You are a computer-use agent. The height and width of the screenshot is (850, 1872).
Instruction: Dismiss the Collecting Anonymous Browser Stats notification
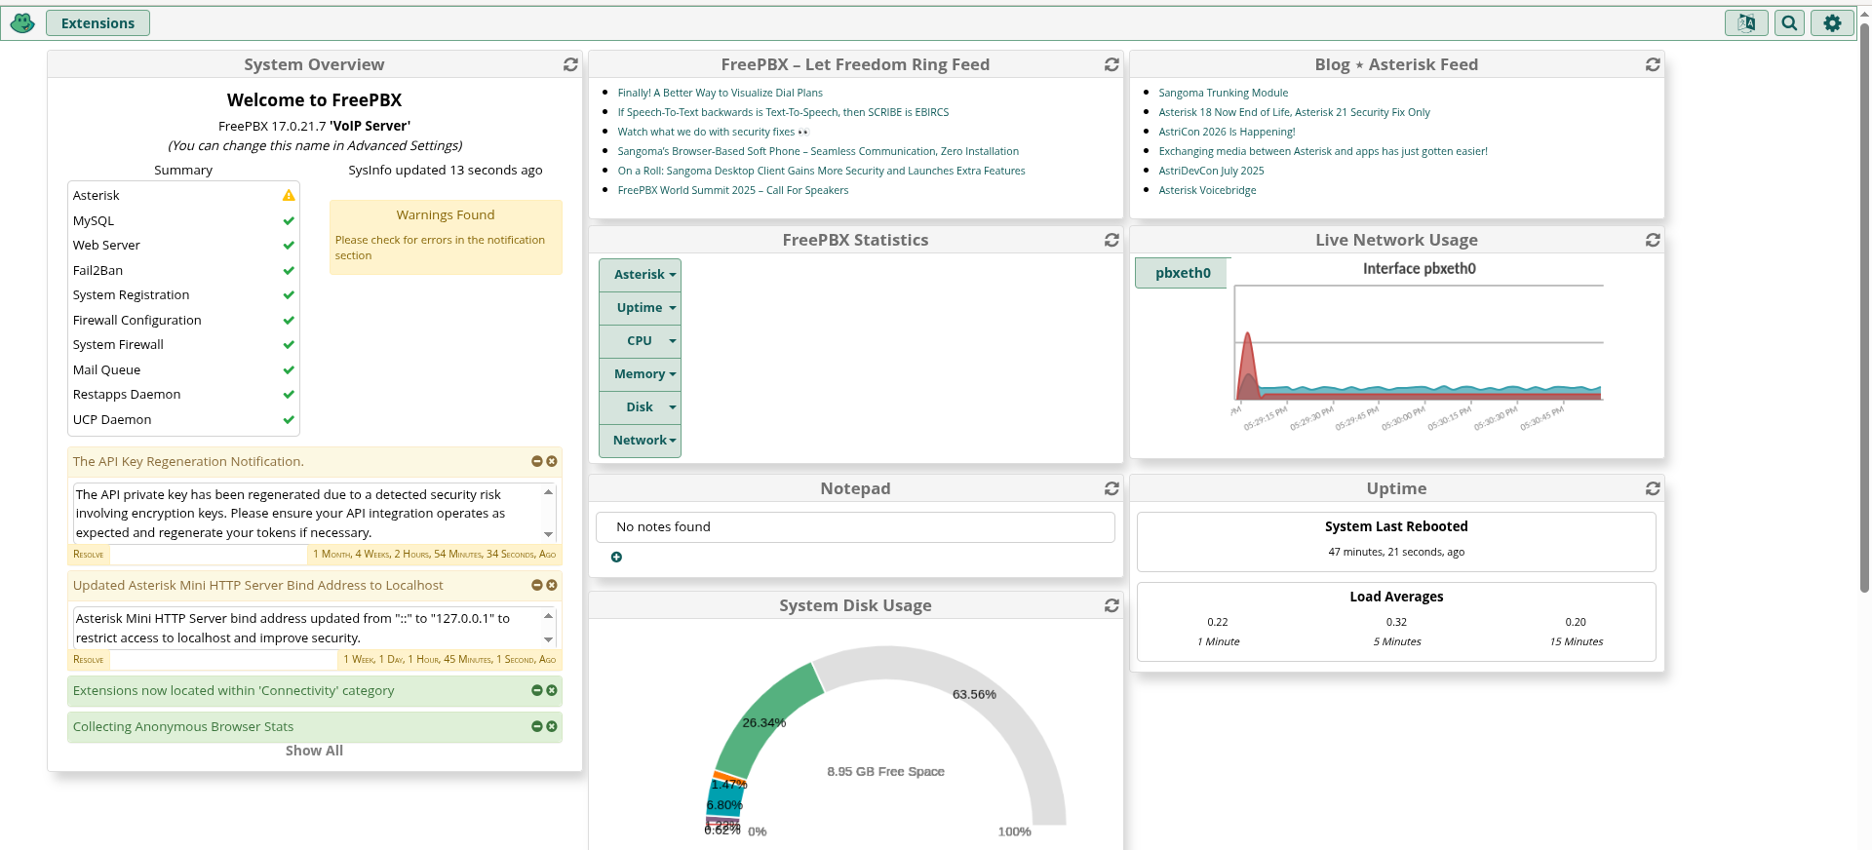point(552,727)
